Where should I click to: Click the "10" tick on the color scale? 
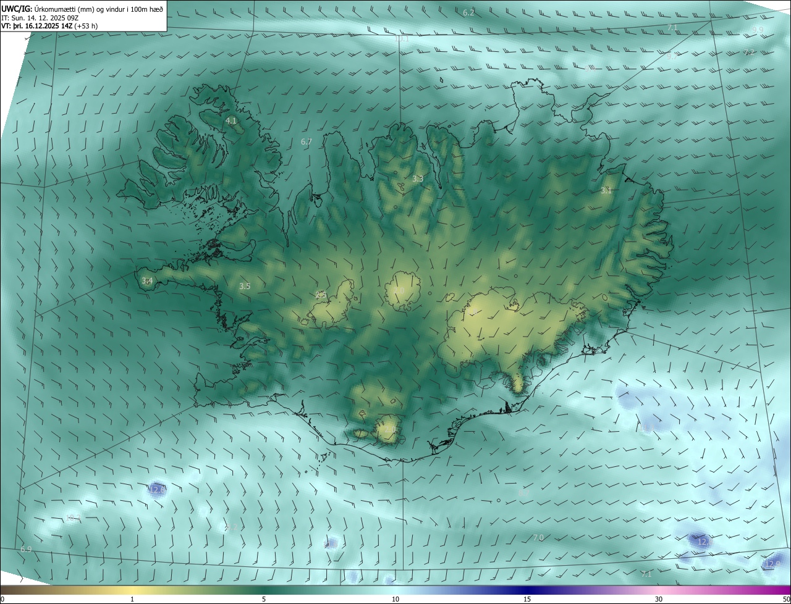[395, 599]
